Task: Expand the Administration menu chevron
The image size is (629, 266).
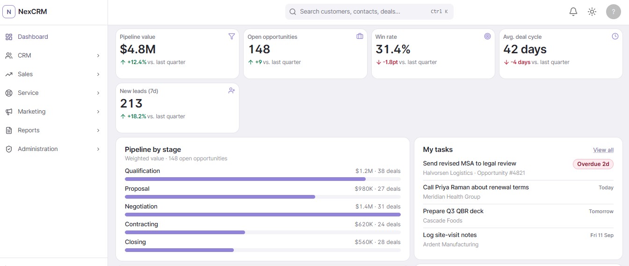Action: pyautogui.click(x=98, y=149)
